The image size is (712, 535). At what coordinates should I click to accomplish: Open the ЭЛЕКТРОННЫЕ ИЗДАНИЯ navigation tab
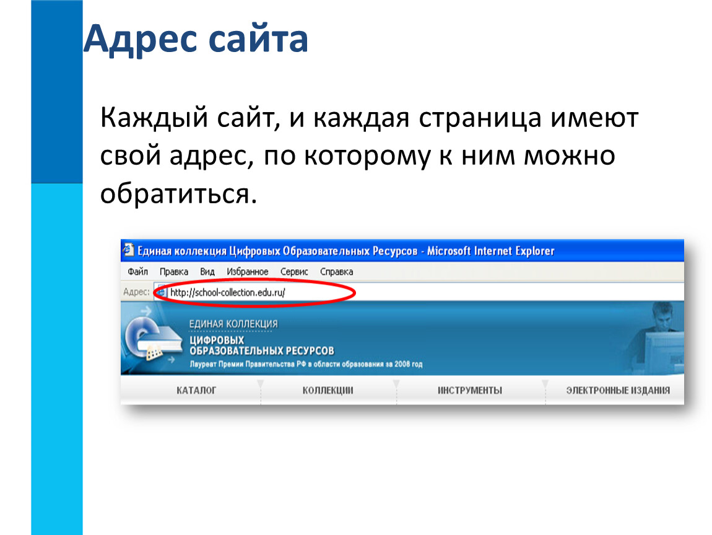point(617,391)
